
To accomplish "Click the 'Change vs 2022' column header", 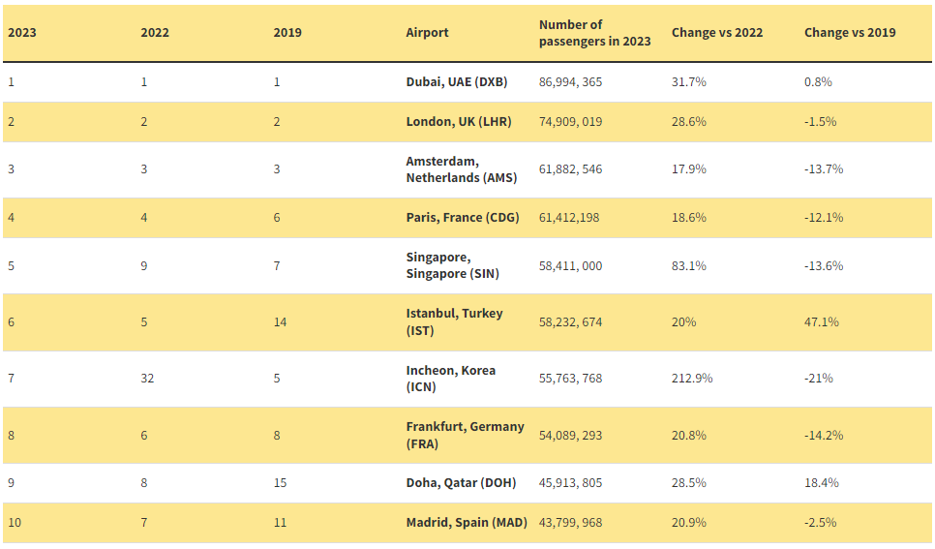I will (717, 33).
